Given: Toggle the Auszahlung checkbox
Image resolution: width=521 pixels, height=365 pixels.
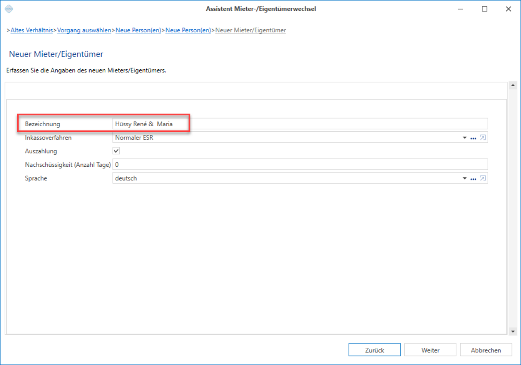Looking at the screenshot, I should (x=116, y=151).
